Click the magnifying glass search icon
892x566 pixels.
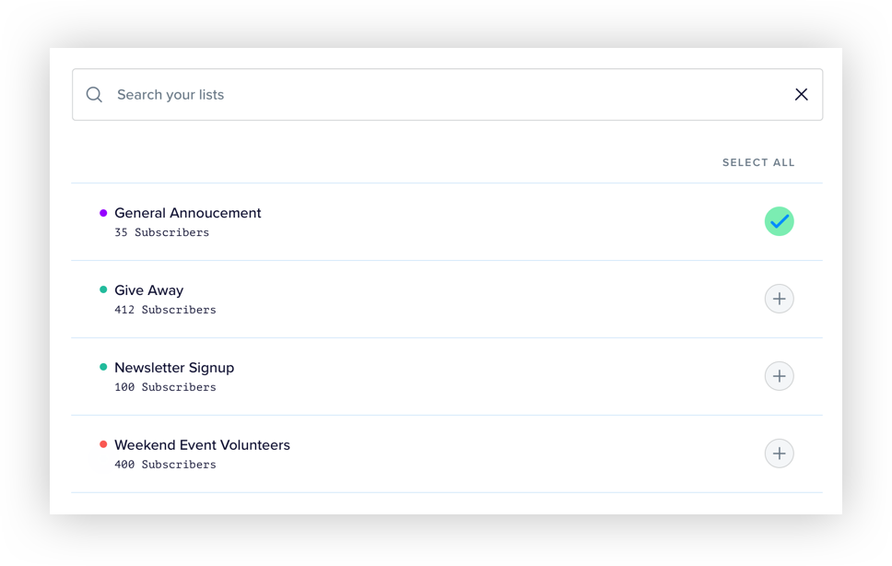click(x=94, y=94)
